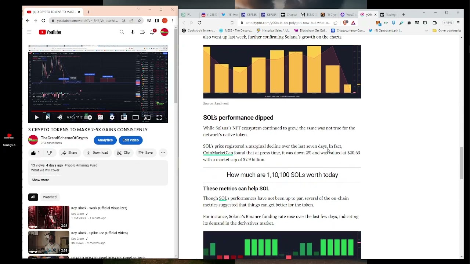The height and width of the screenshot is (264, 470).
Task: Open CoinMarketCap link in article
Action: [x=218, y=153]
